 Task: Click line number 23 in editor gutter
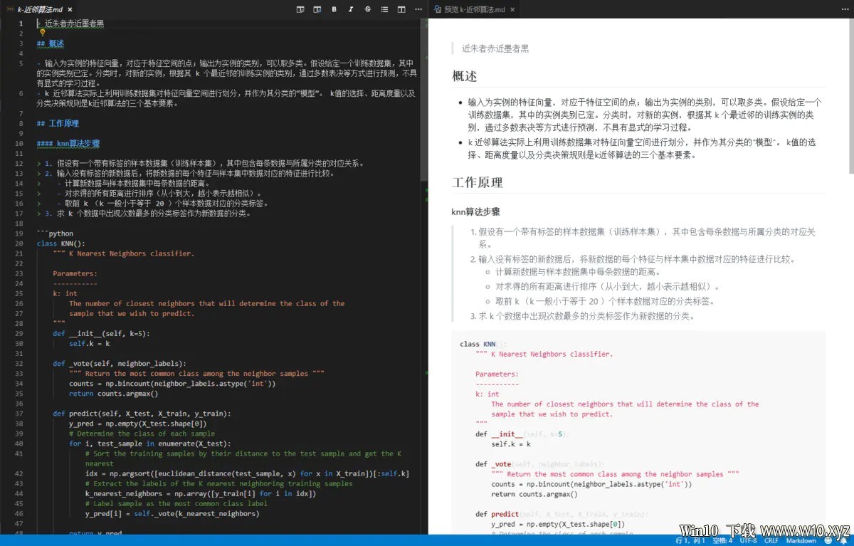(x=19, y=273)
